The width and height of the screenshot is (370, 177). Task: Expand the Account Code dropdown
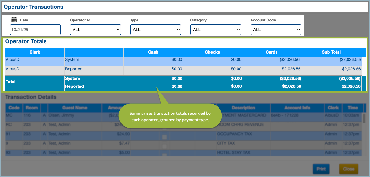click(x=276, y=30)
